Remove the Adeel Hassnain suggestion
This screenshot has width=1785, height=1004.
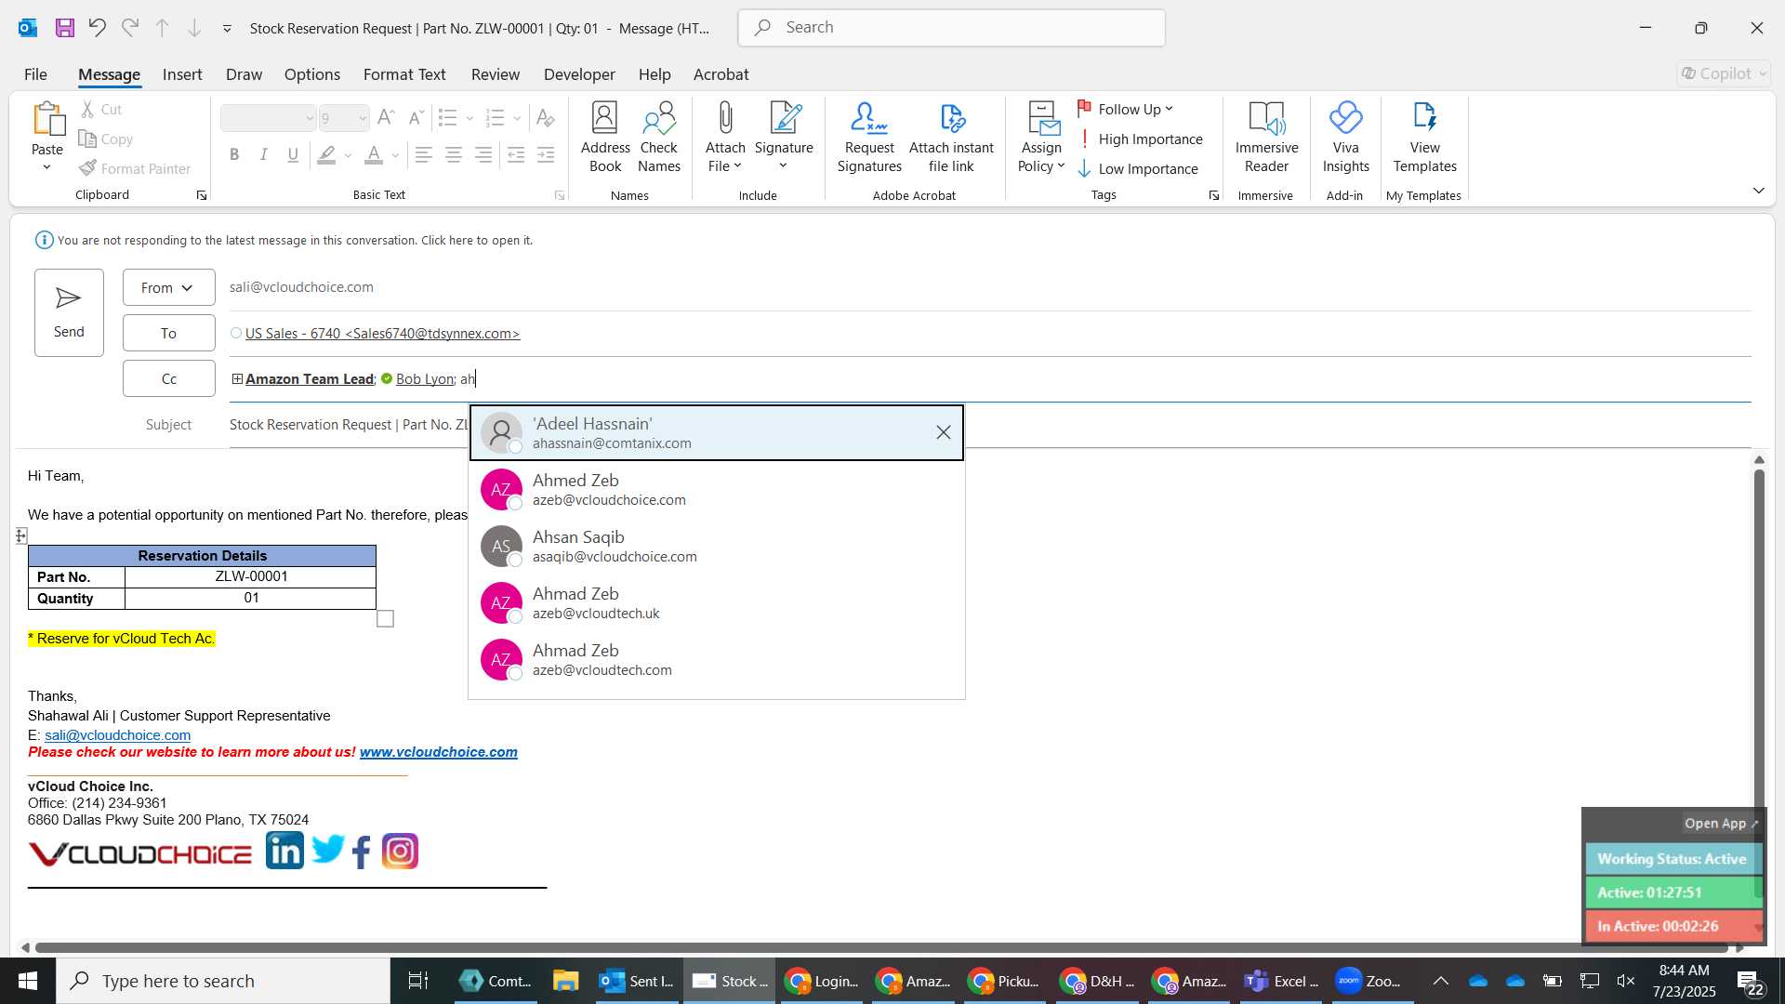click(943, 432)
